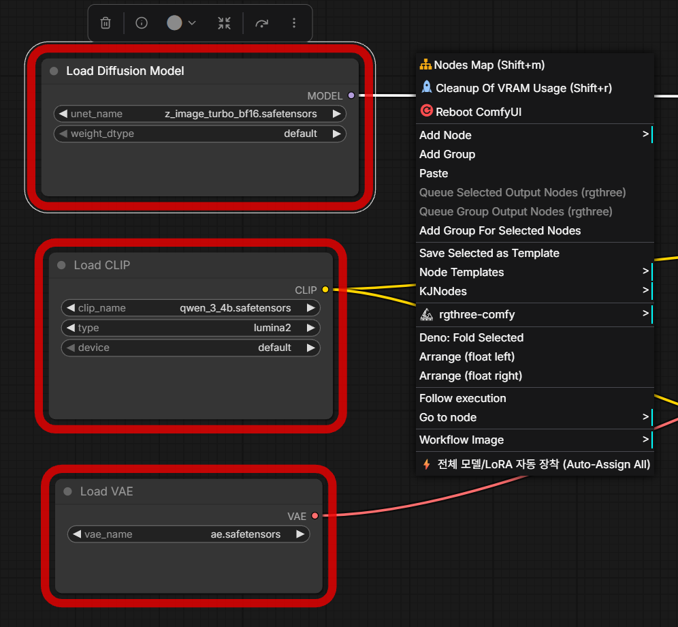Choose Follow execution entry
The width and height of the screenshot is (678, 627).
[x=535, y=399]
